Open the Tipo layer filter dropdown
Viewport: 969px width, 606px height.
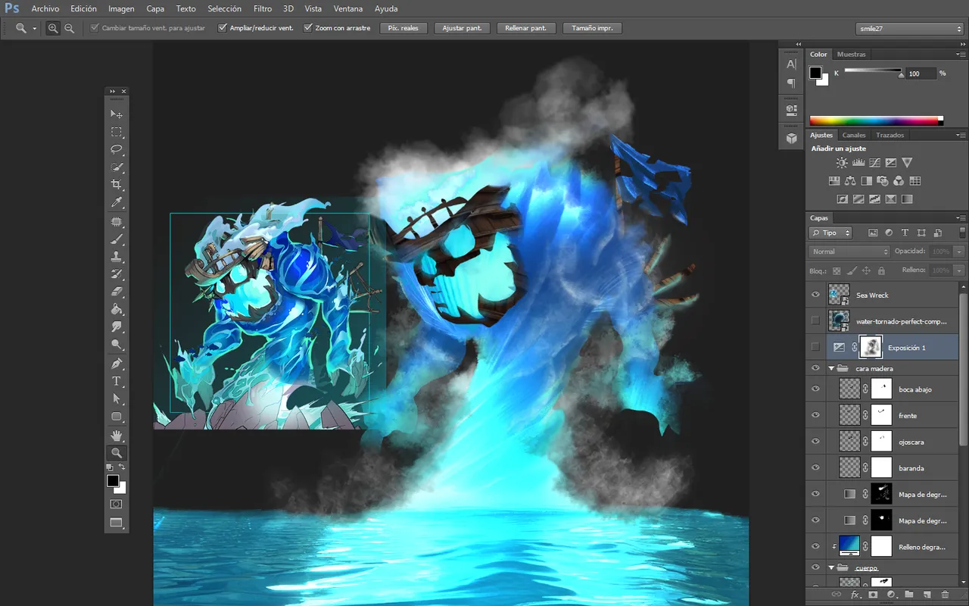click(x=830, y=233)
